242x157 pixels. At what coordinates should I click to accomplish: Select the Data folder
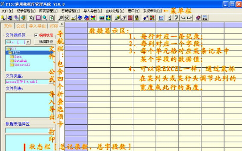(x=16, y=57)
